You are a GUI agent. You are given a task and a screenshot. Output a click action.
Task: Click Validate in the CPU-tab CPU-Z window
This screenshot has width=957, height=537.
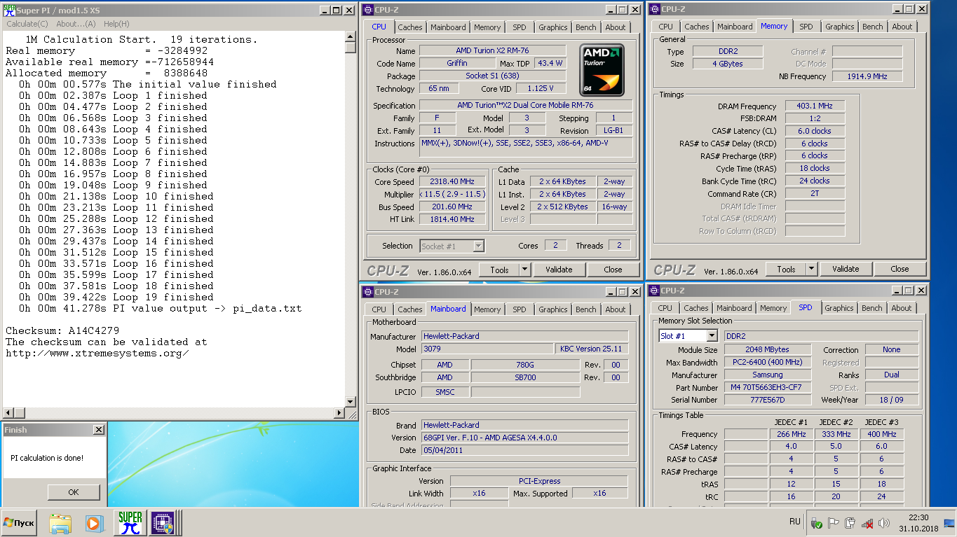tap(559, 270)
